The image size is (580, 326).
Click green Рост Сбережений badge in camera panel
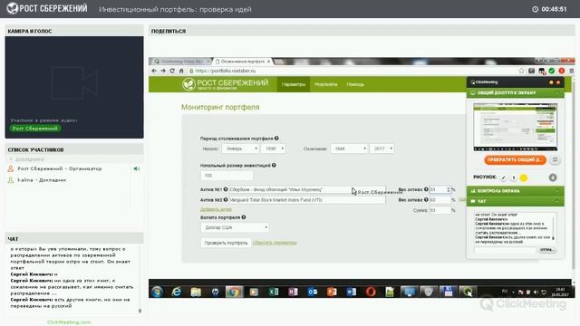click(35, 129)
